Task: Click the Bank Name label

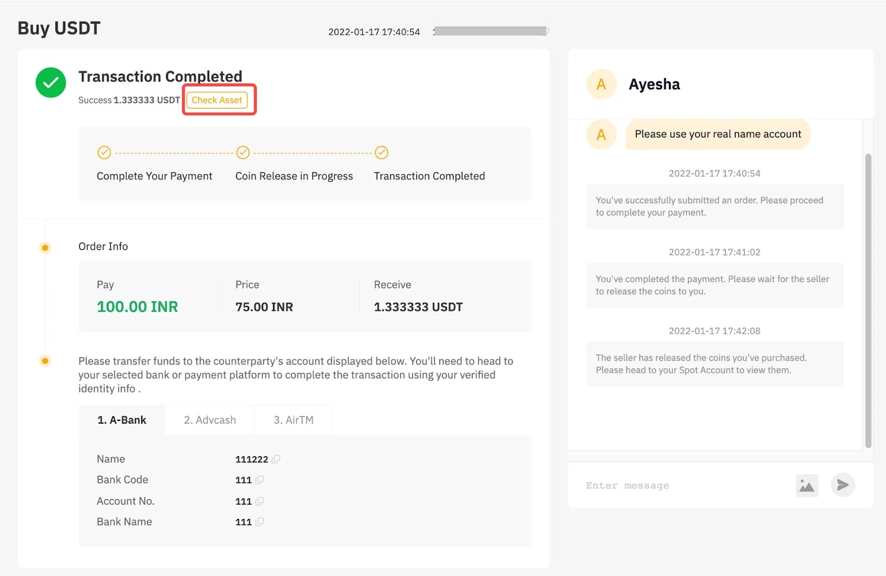Action: click(125, 522)
